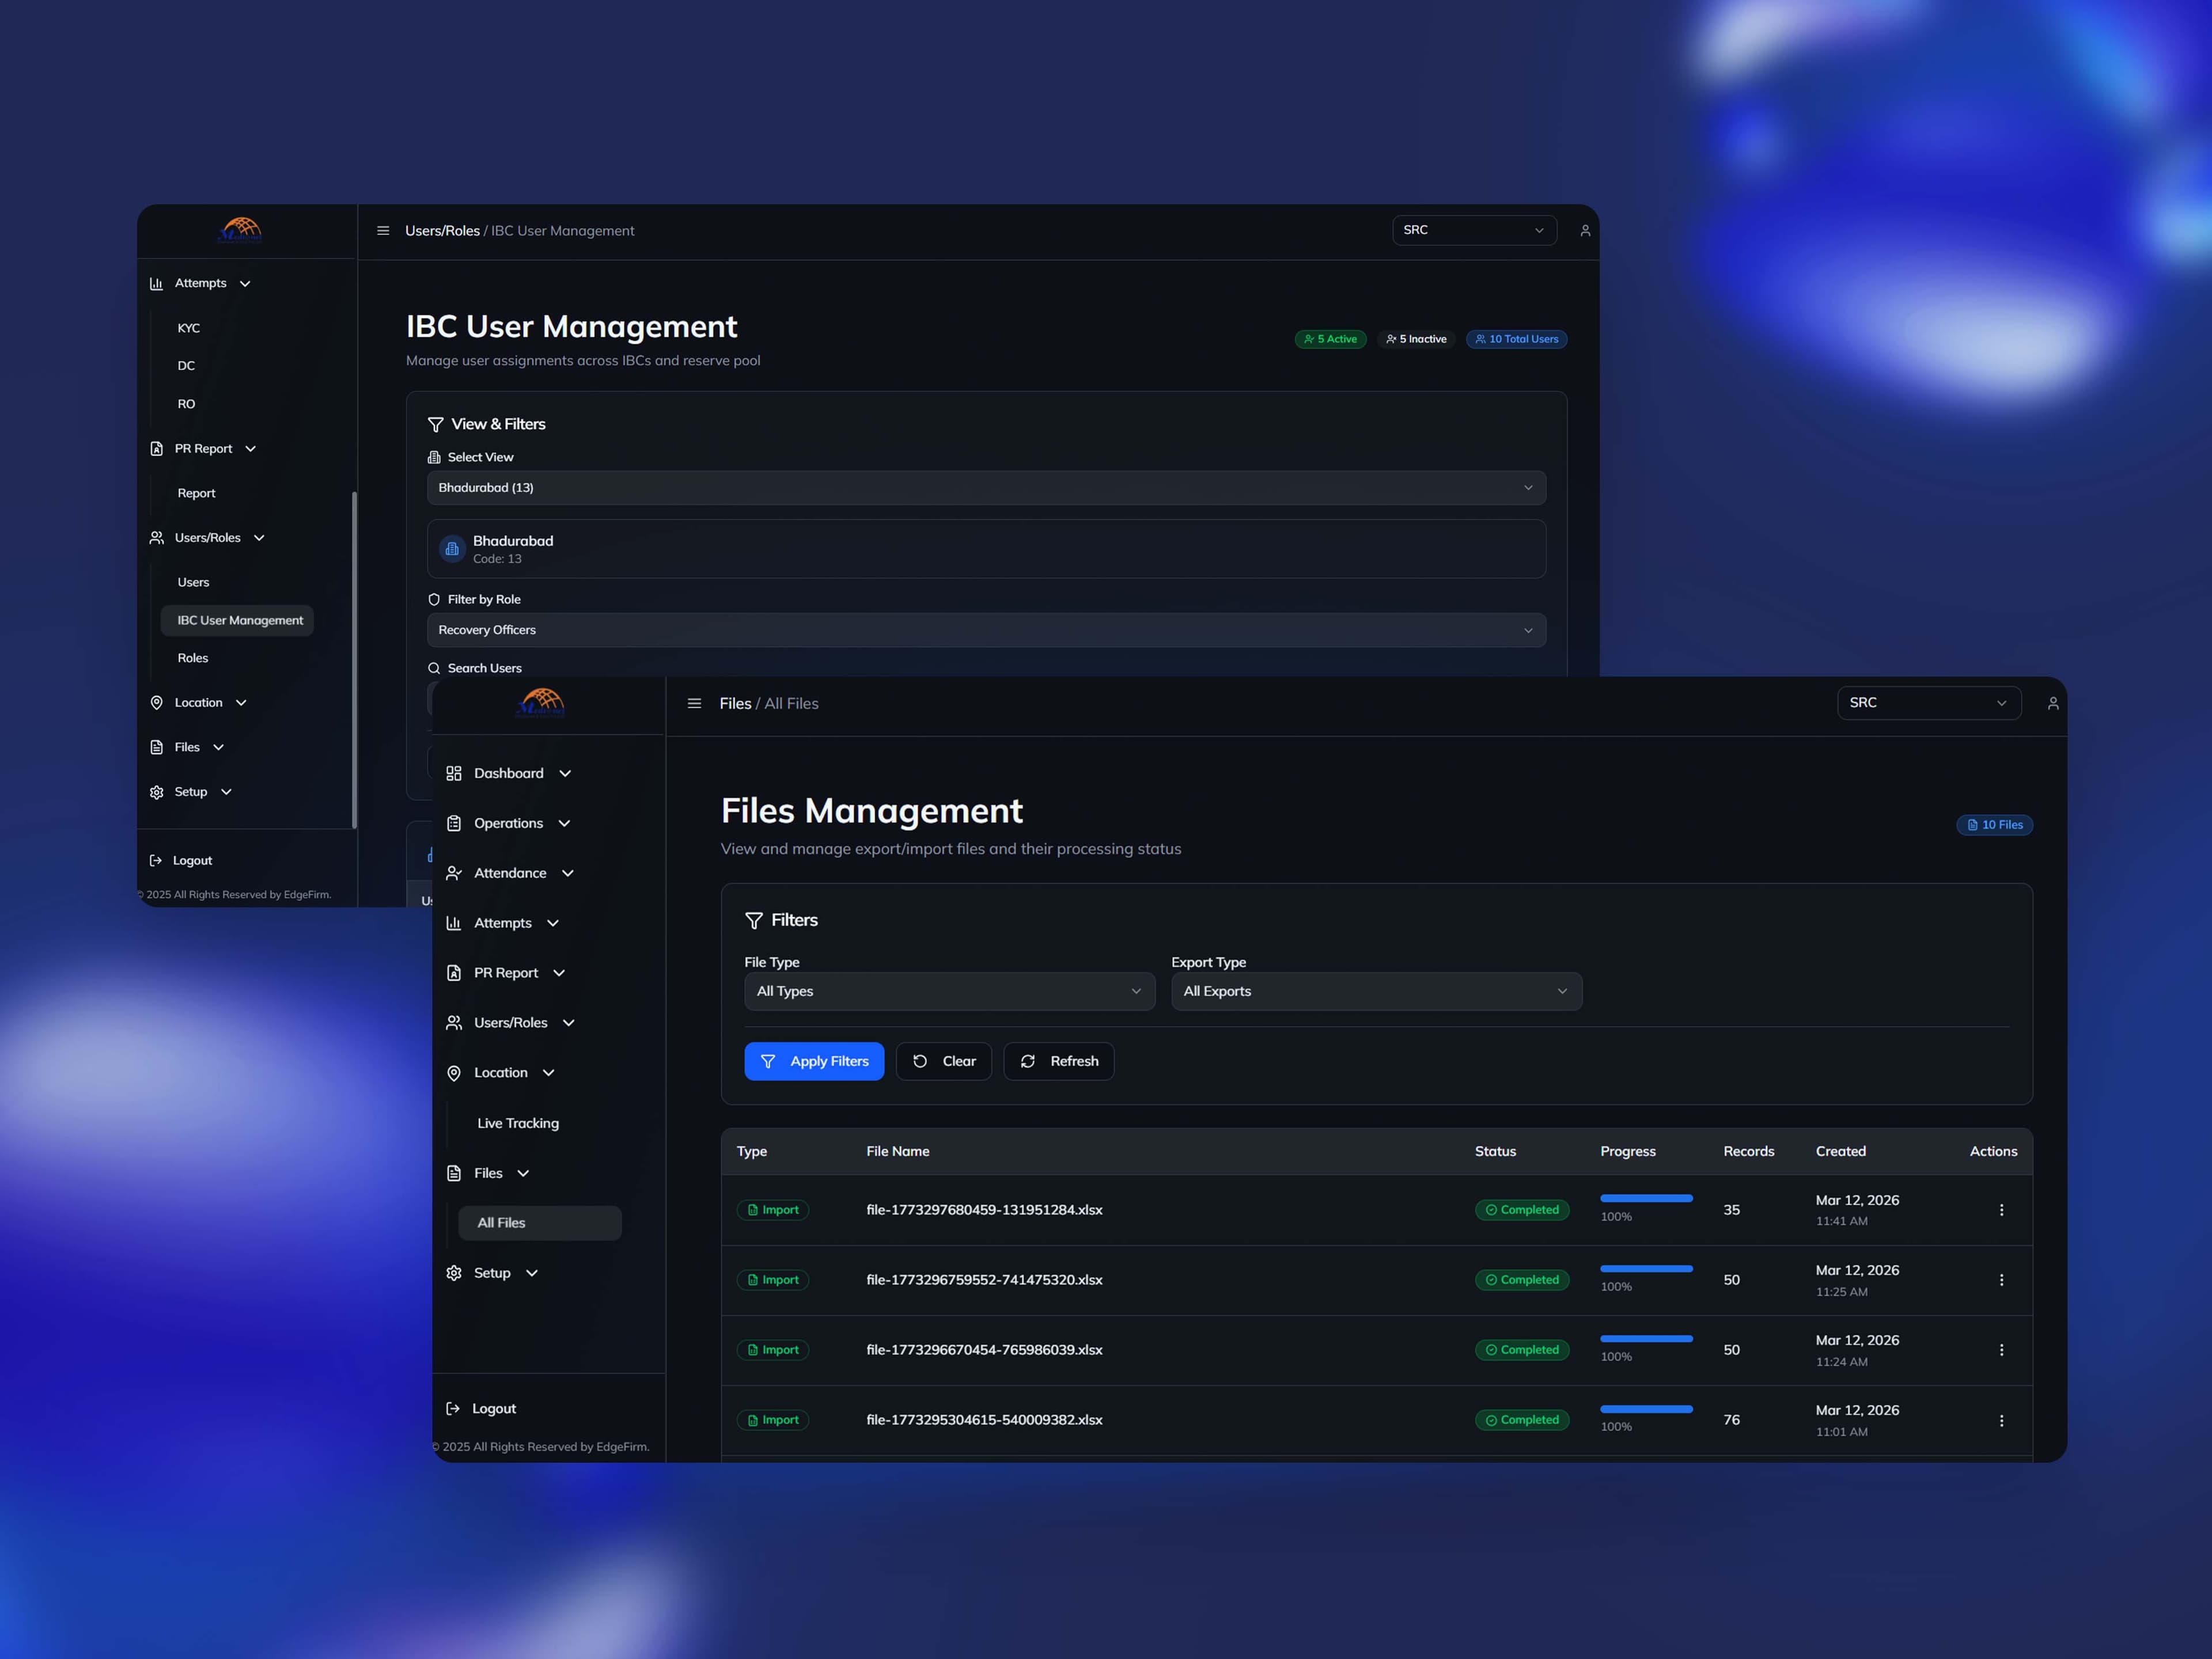The image size is (2212, 1659).
Task: Click PR Report document icon in Files sidebar
Action: click(454, 973)
